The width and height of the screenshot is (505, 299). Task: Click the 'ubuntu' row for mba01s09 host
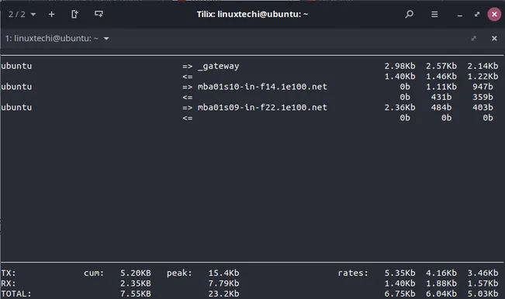[16, 108]
